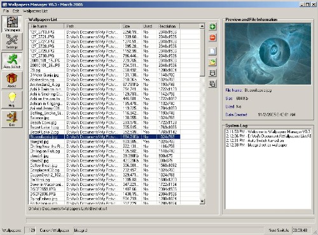The image size is (318, 235).
Task: Open the About gift box icon
Action: (x=12, y=80)
